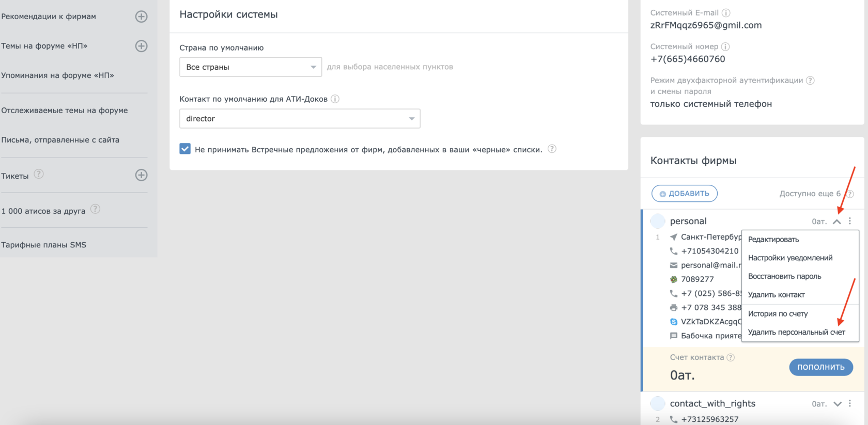Click ICQ number 7089277
This screenshot has height=425, width=868.
click(697, 279)
